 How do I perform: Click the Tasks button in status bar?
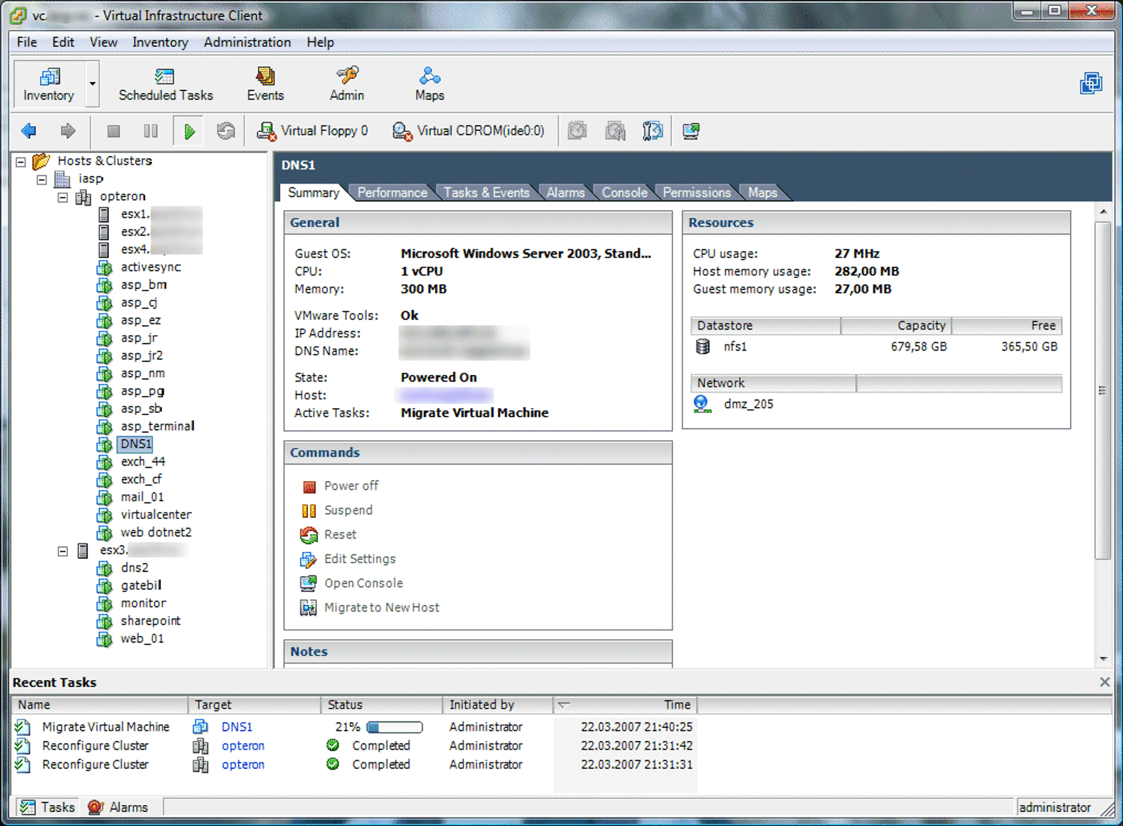48,807
